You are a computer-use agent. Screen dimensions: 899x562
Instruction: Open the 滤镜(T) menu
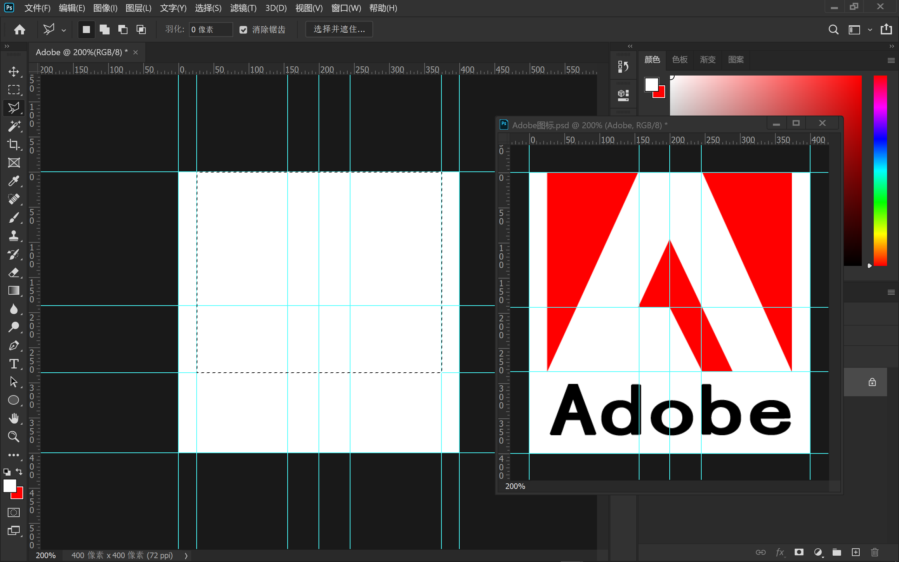243,8
